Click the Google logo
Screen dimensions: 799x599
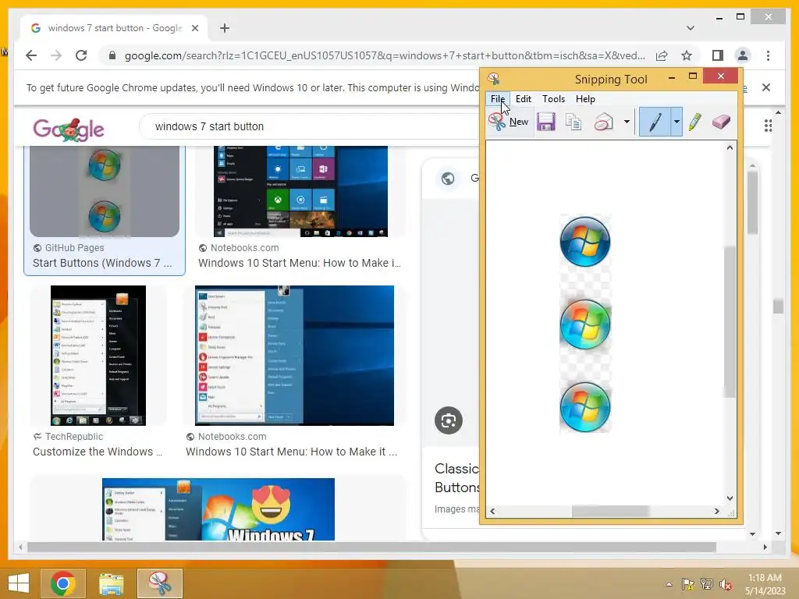(69, 129)
